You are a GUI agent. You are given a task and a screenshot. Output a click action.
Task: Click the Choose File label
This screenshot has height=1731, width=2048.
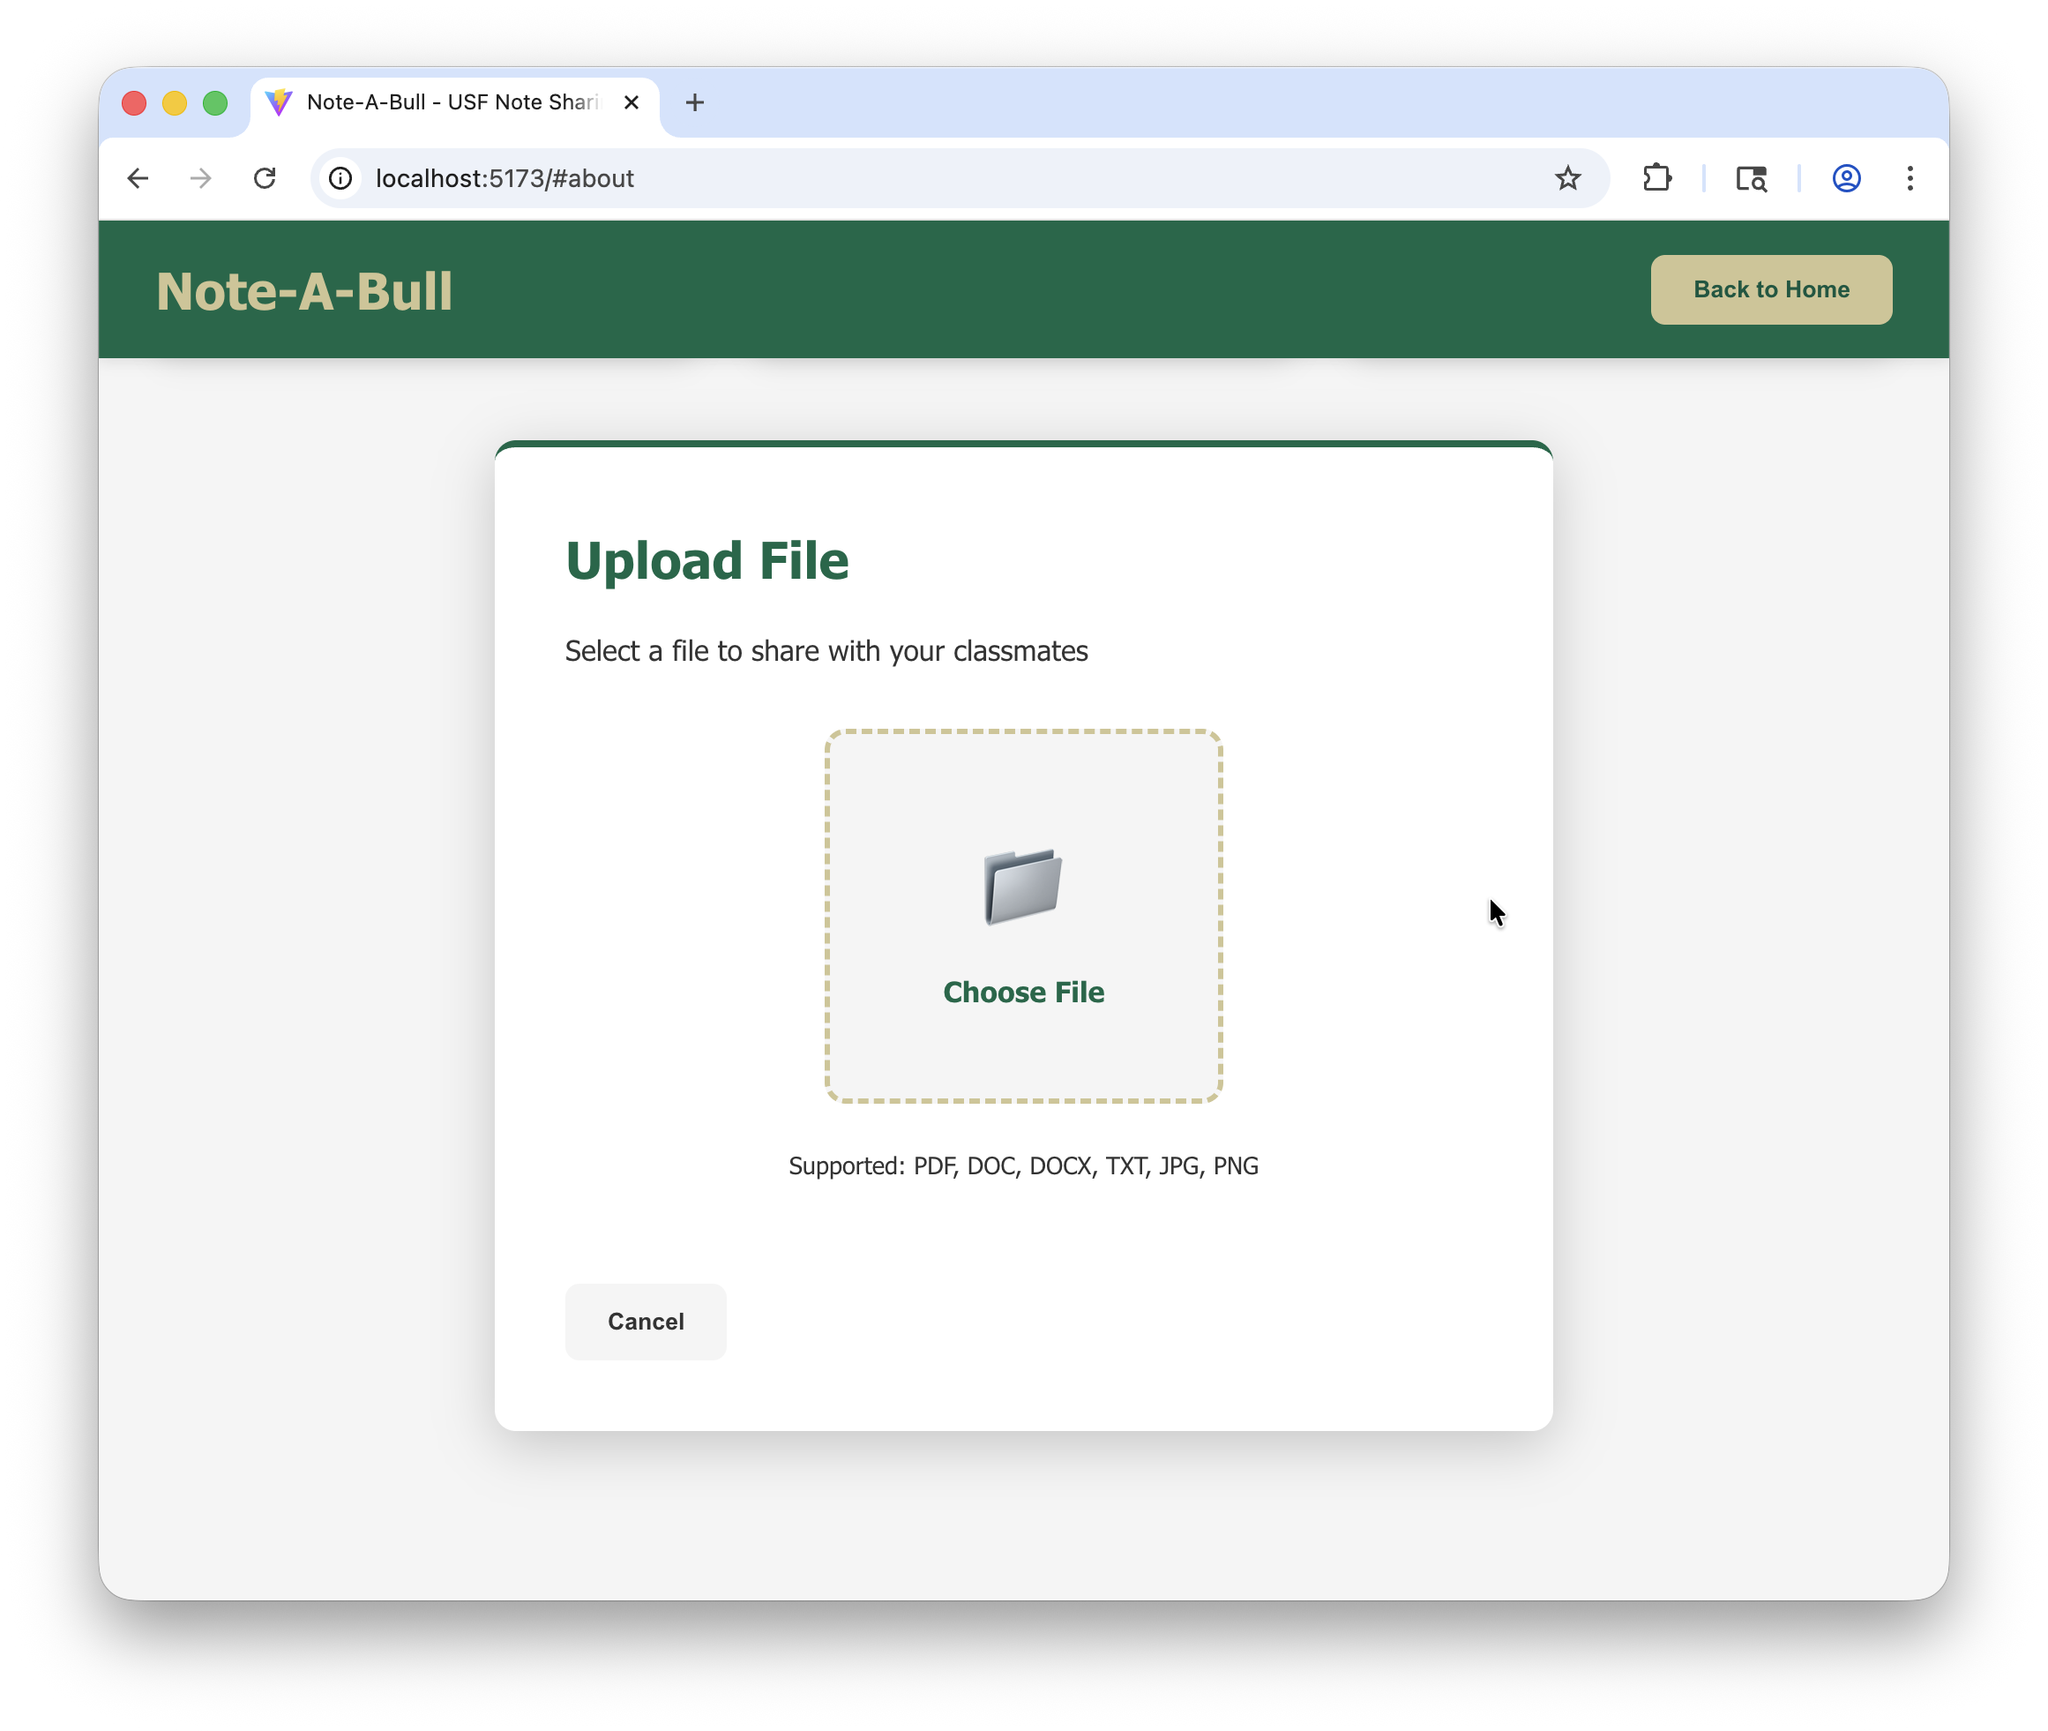point(1023,992)
